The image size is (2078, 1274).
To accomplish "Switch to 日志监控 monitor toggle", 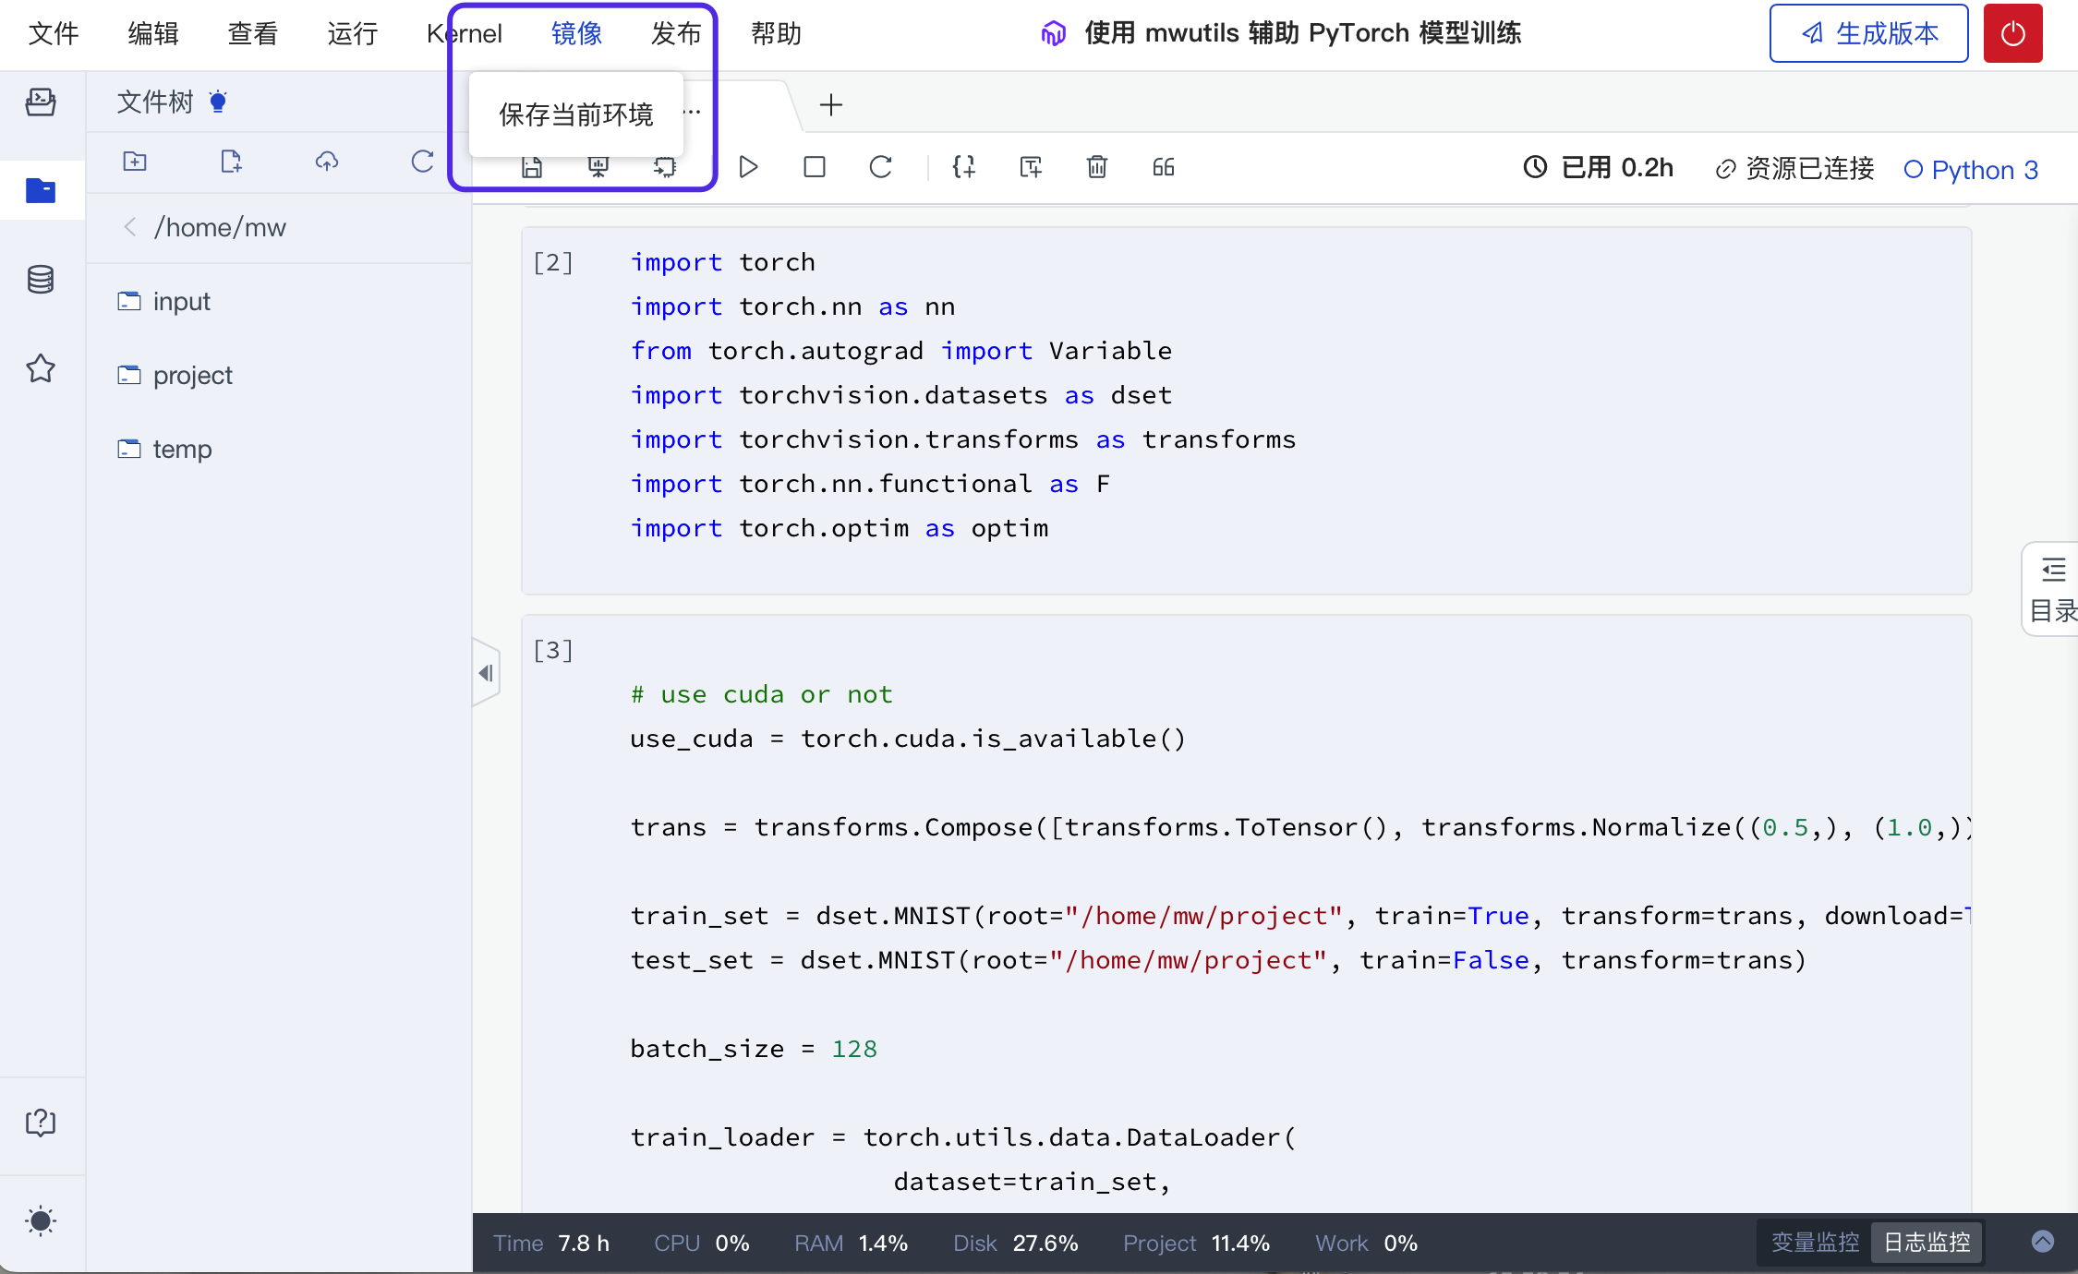I will point(1927,1243).
